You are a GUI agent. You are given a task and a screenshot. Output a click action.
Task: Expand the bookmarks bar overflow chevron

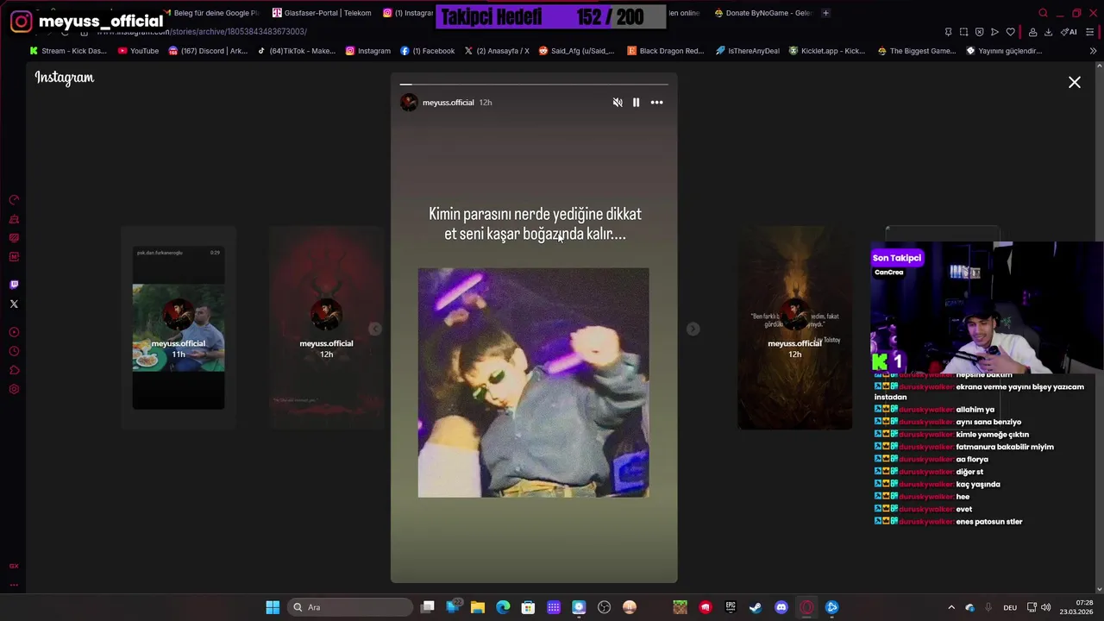pyautogui.click(x=1093, y=51)
